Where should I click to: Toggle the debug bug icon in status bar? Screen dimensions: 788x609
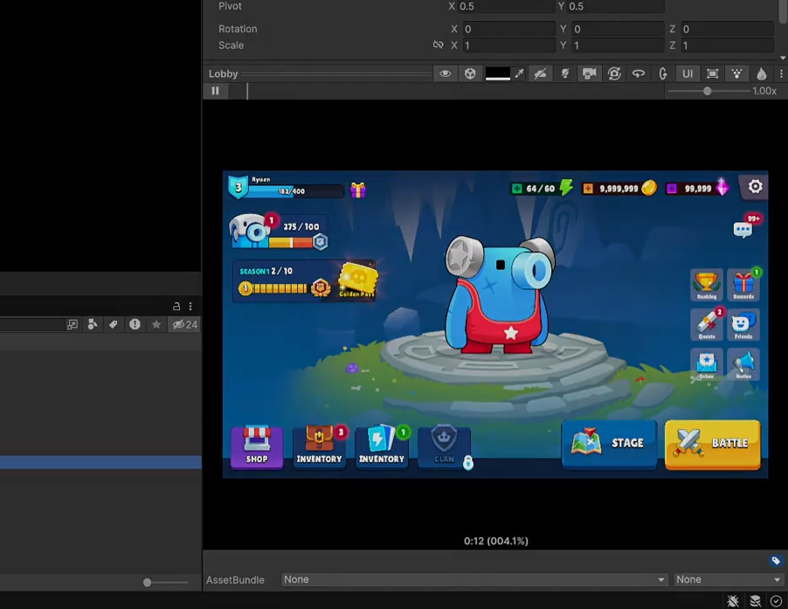[733, 601]
